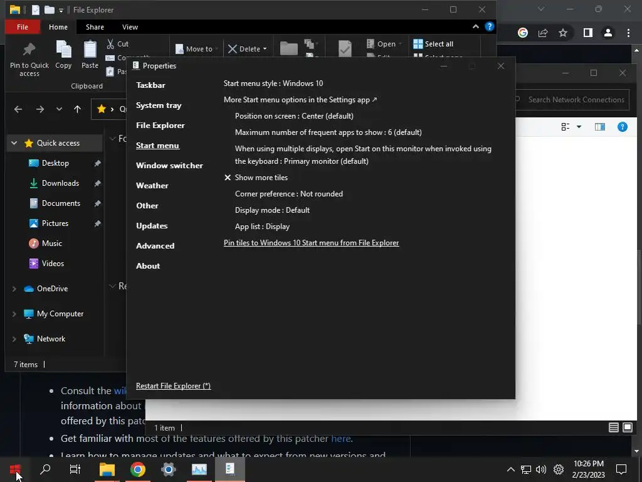Viewport: 642px width, 482px height.
Task: Select the Weather section
Action: pyautogui.click(x=152, y=186)
